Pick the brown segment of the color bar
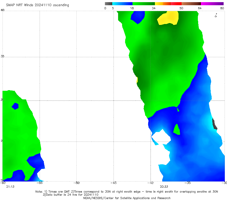 point(191,4)
